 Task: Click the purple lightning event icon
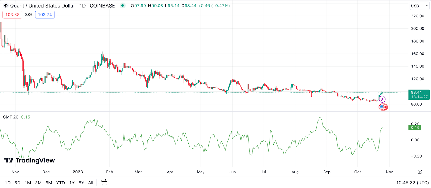pyautogui.click(x=382, y=99)
